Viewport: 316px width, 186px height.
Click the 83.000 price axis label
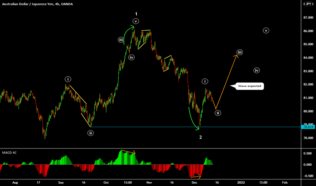[x=308, y=71]
